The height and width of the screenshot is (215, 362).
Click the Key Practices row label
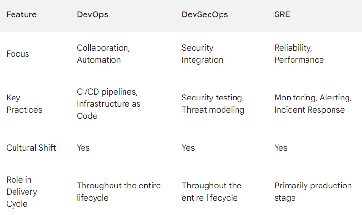click(24, 104)
